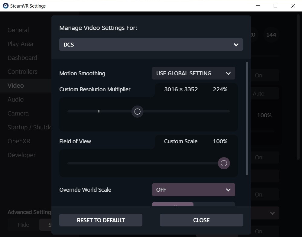Screen dimensions: 302x237
Task: Click the Hide advanced settings button
Action: pos(24,225)
